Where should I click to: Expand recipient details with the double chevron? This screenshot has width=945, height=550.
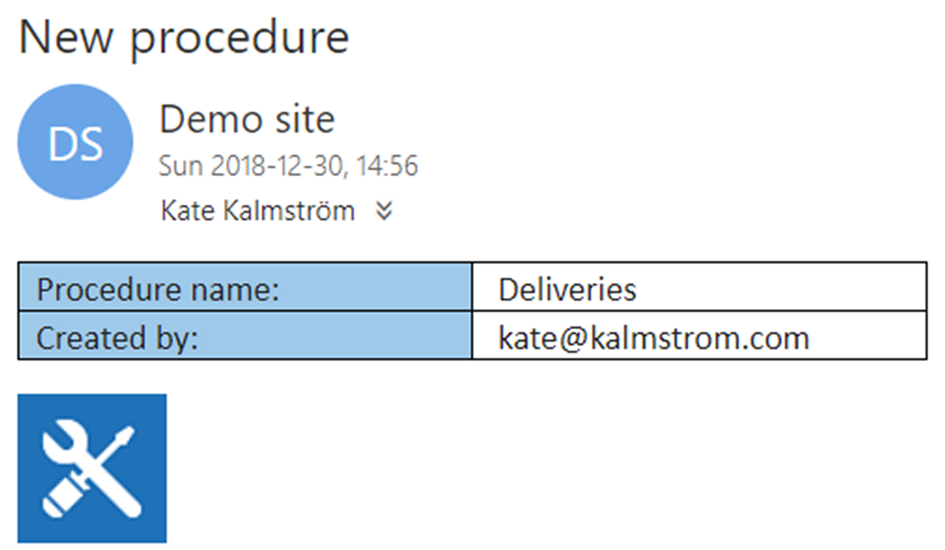tap(384, 211)
